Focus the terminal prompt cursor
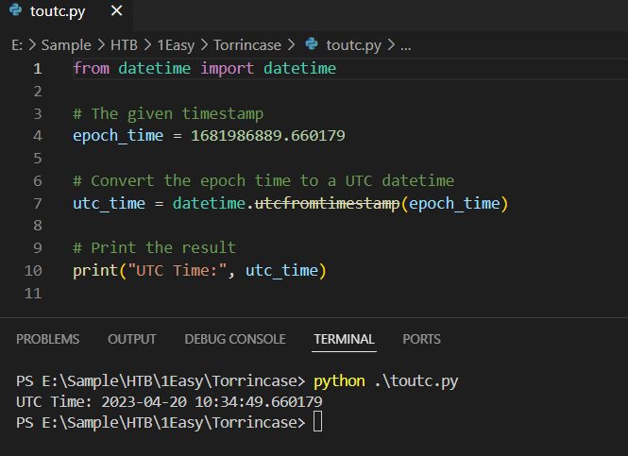 pyautogui.click(x=318, y=422)
